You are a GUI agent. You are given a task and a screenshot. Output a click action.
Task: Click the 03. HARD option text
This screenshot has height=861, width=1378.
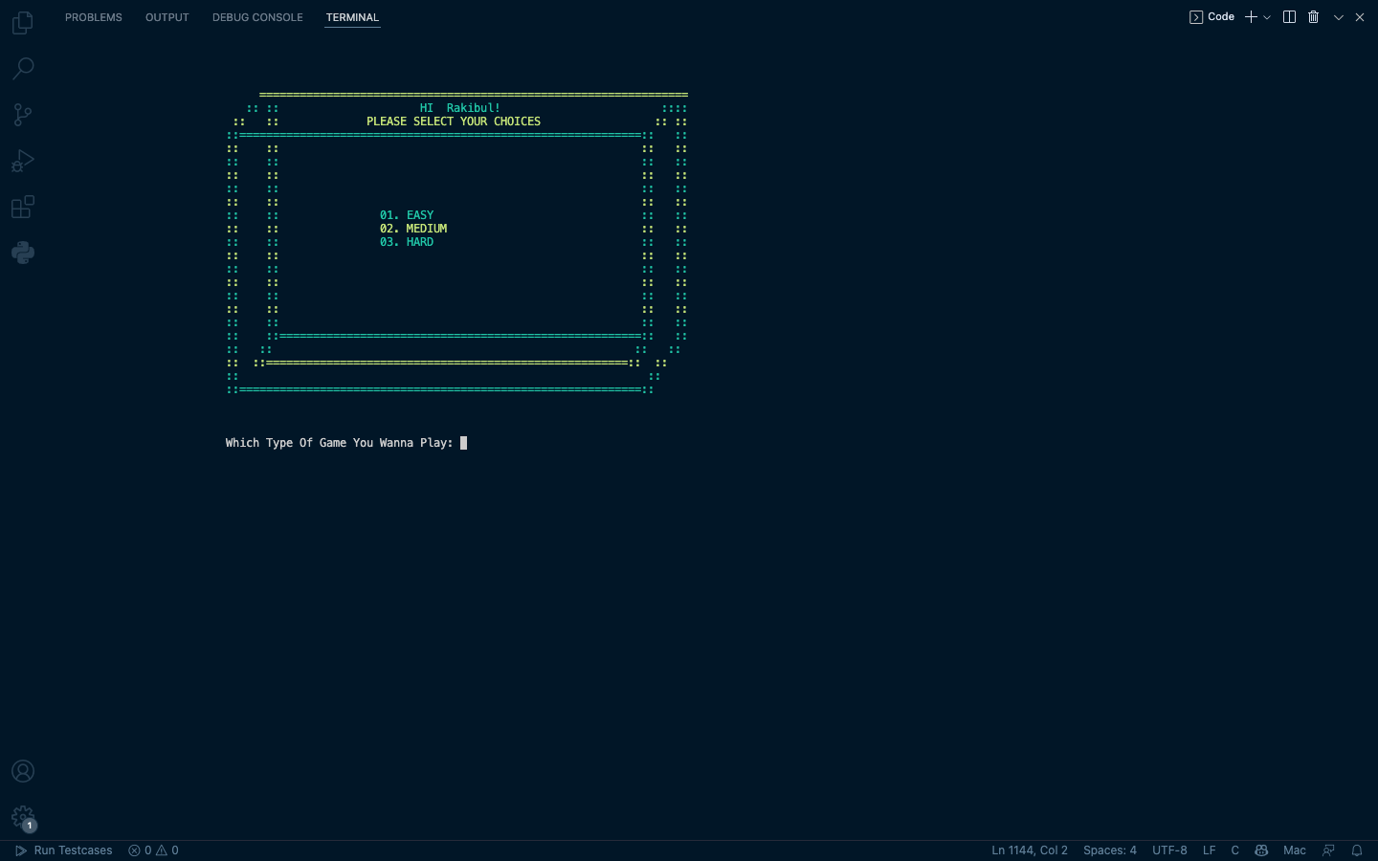coord(407,242)
